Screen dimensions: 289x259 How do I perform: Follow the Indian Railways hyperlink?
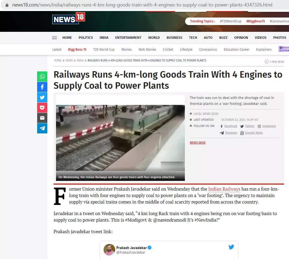click(224, 189)
